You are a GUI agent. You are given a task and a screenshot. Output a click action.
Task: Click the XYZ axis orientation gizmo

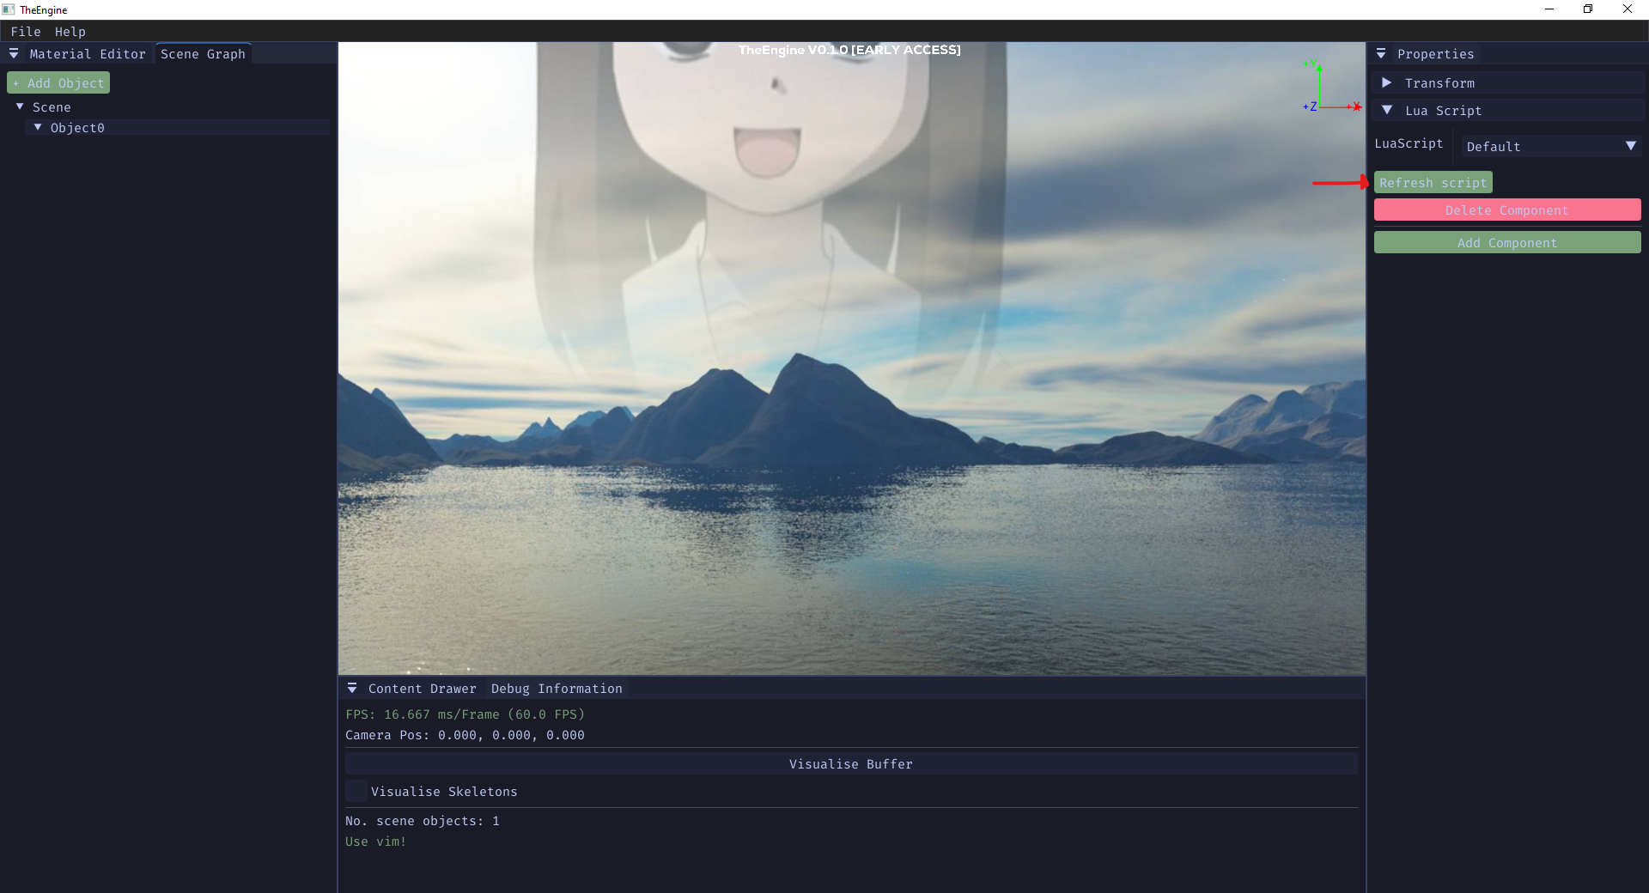[x=1332, y=87]
